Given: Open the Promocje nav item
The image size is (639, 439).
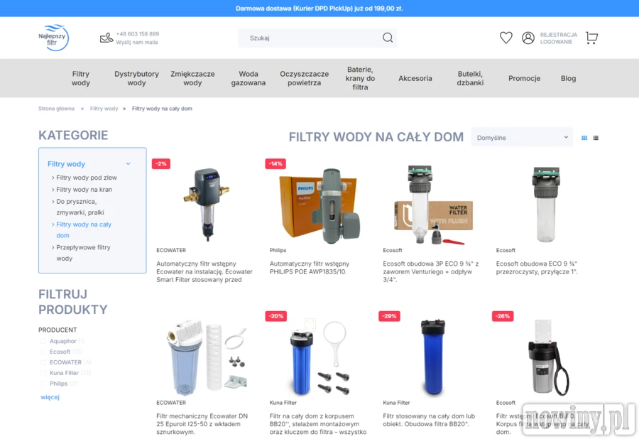Looking at the screenshot, I should click(524, 78).
